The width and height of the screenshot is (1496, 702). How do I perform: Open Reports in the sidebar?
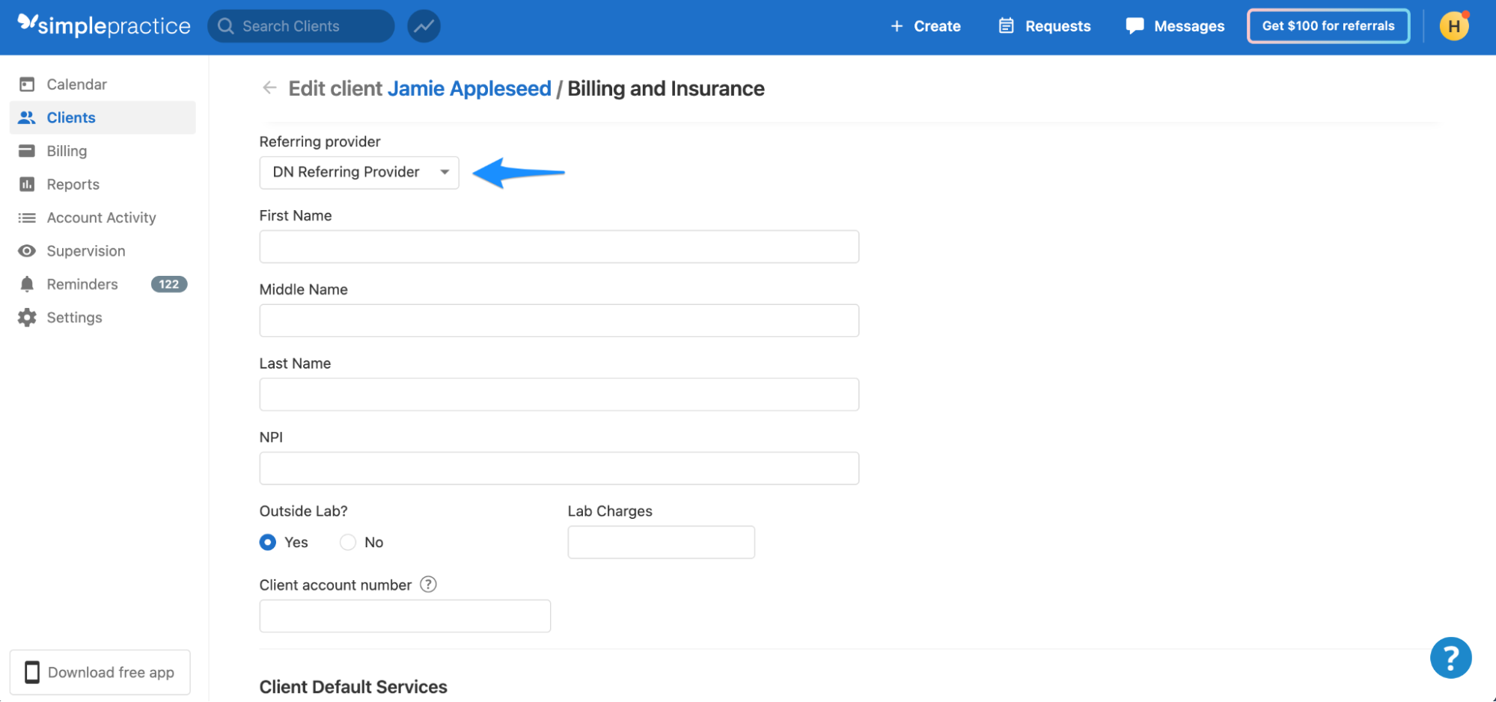click(103, 184)
